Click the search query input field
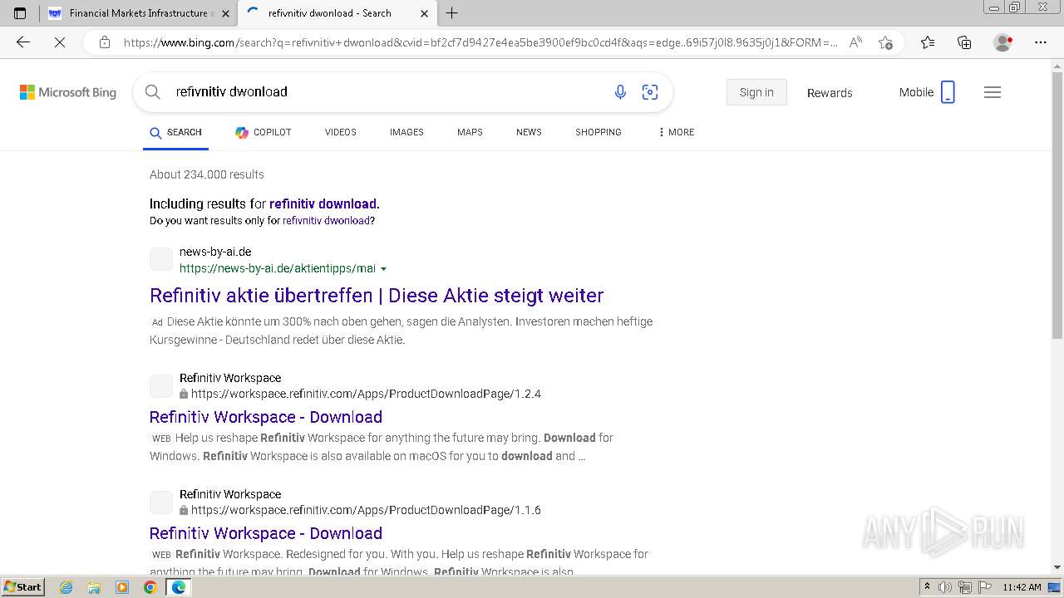The height and width of the screenshot is (598, 1064). (x=387, y=92)
